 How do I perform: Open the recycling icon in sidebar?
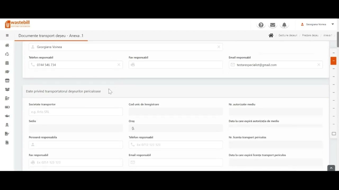pos(7,54)
